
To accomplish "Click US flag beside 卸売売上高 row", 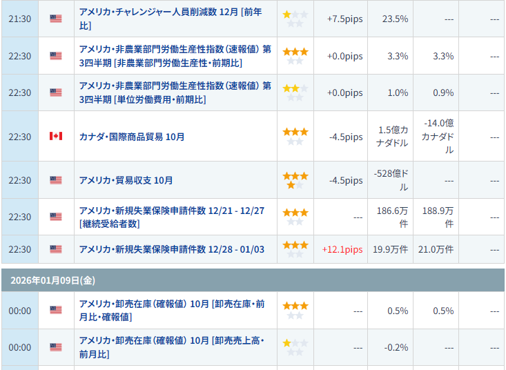I will (x=56, y=347).
